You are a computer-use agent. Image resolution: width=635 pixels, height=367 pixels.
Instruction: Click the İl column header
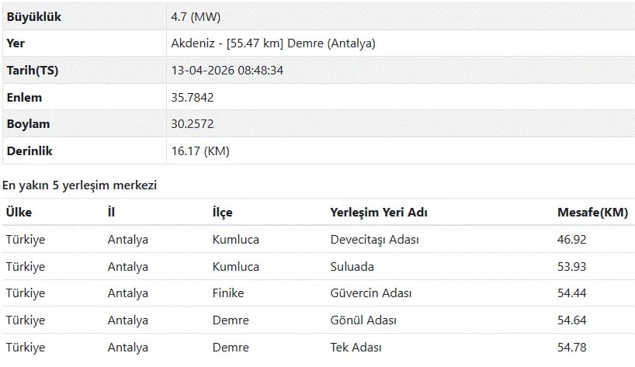point(111,213)
